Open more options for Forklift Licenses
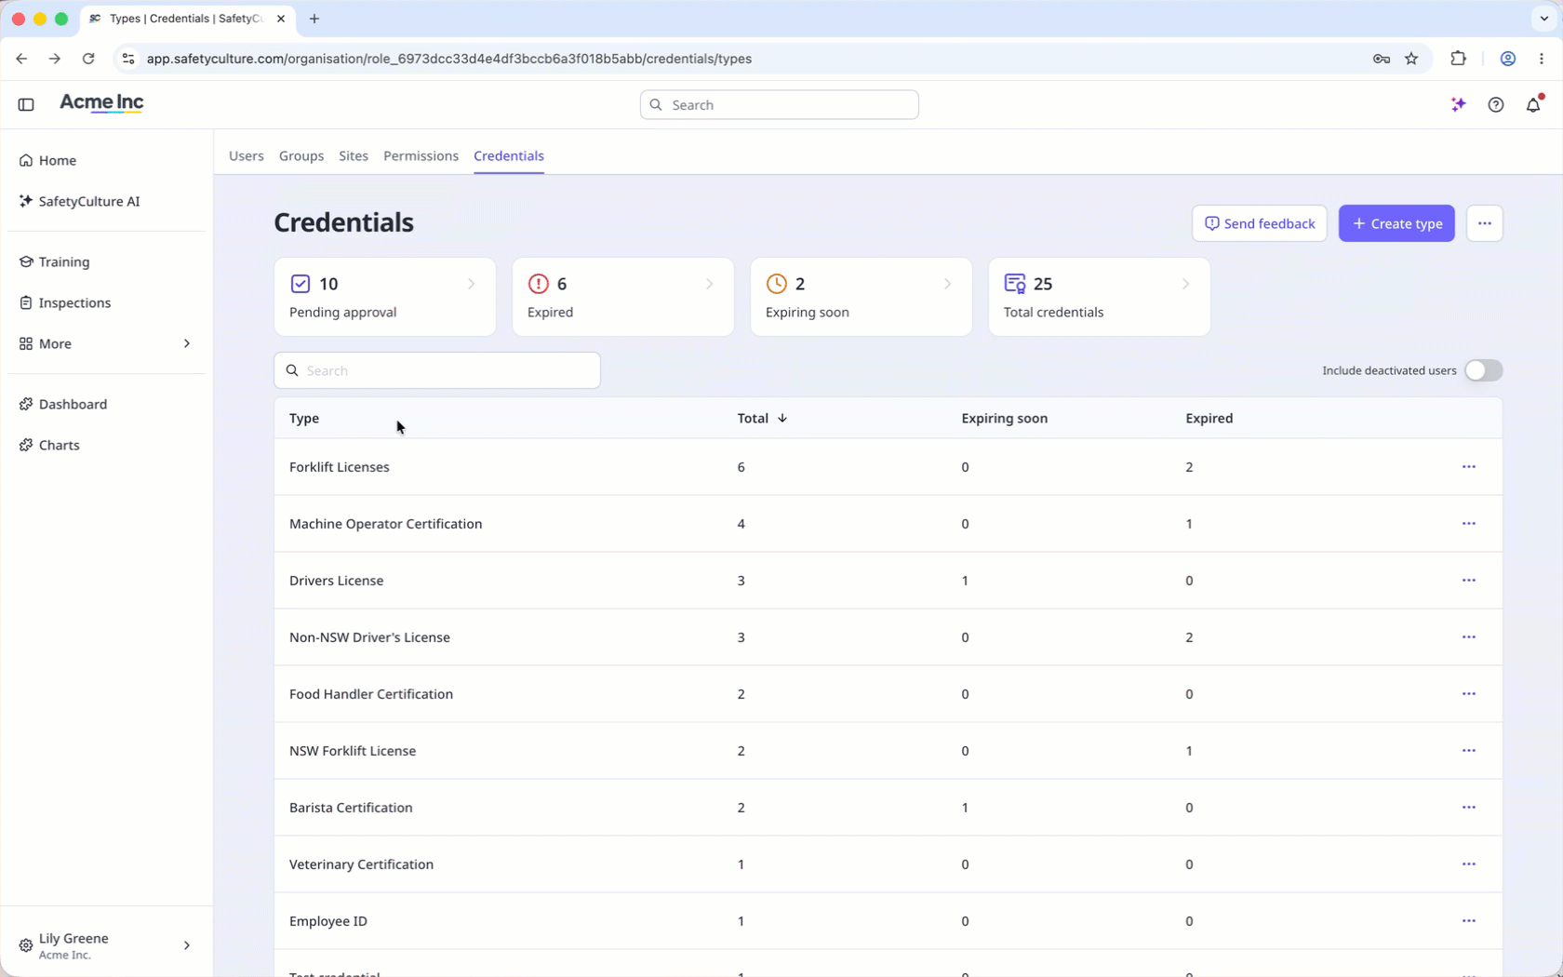The width and height of the screenshot is (1563, 977). (1469, 467)
